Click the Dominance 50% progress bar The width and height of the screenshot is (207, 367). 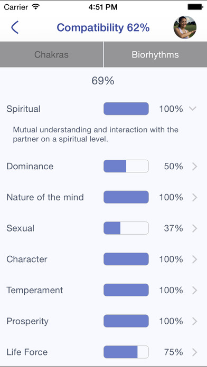pyautogui.click(x=126, y=166)
